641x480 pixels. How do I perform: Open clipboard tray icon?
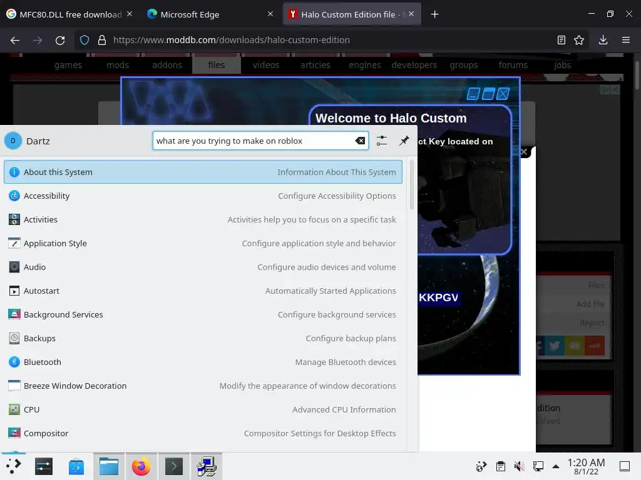coord(500,466)
